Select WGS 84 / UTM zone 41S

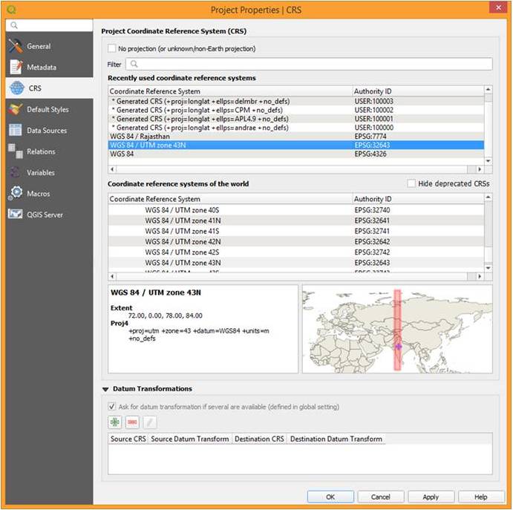[x=295, y=231]
